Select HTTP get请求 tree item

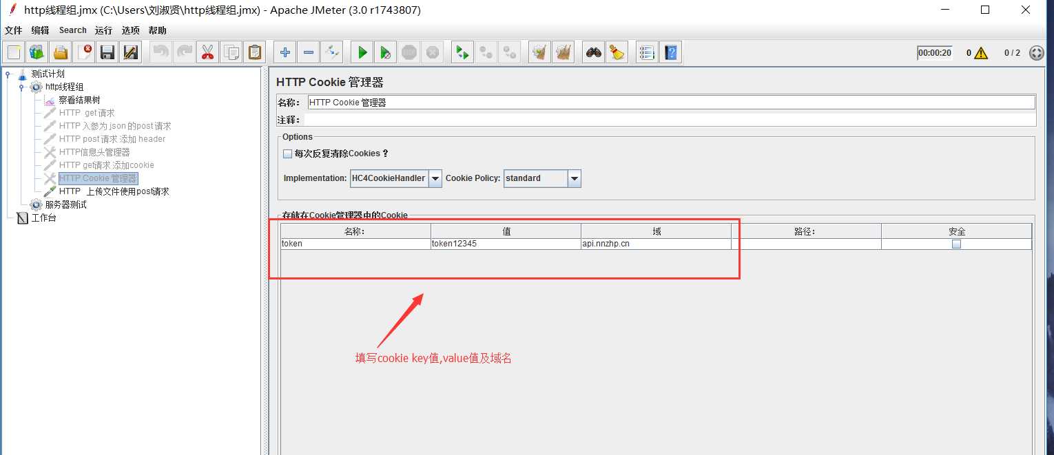(x=87, y=113)
